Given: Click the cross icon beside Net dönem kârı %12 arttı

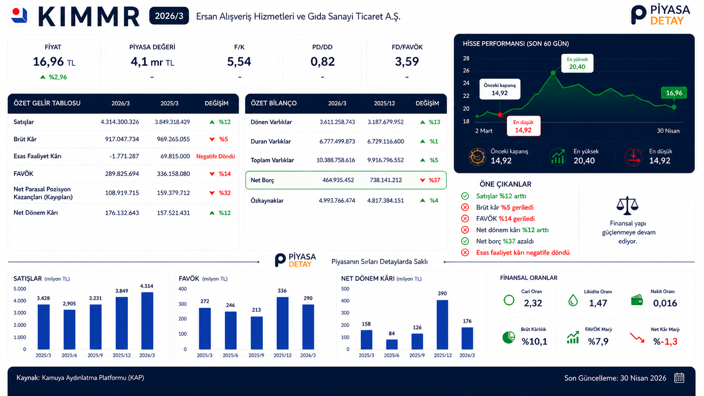Looking at the screenshot, I should [465, 230].
